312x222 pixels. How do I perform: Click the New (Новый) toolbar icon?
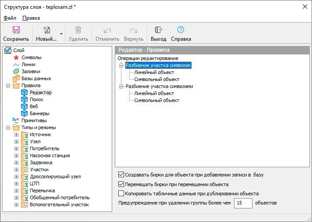(x=46, y=30)
